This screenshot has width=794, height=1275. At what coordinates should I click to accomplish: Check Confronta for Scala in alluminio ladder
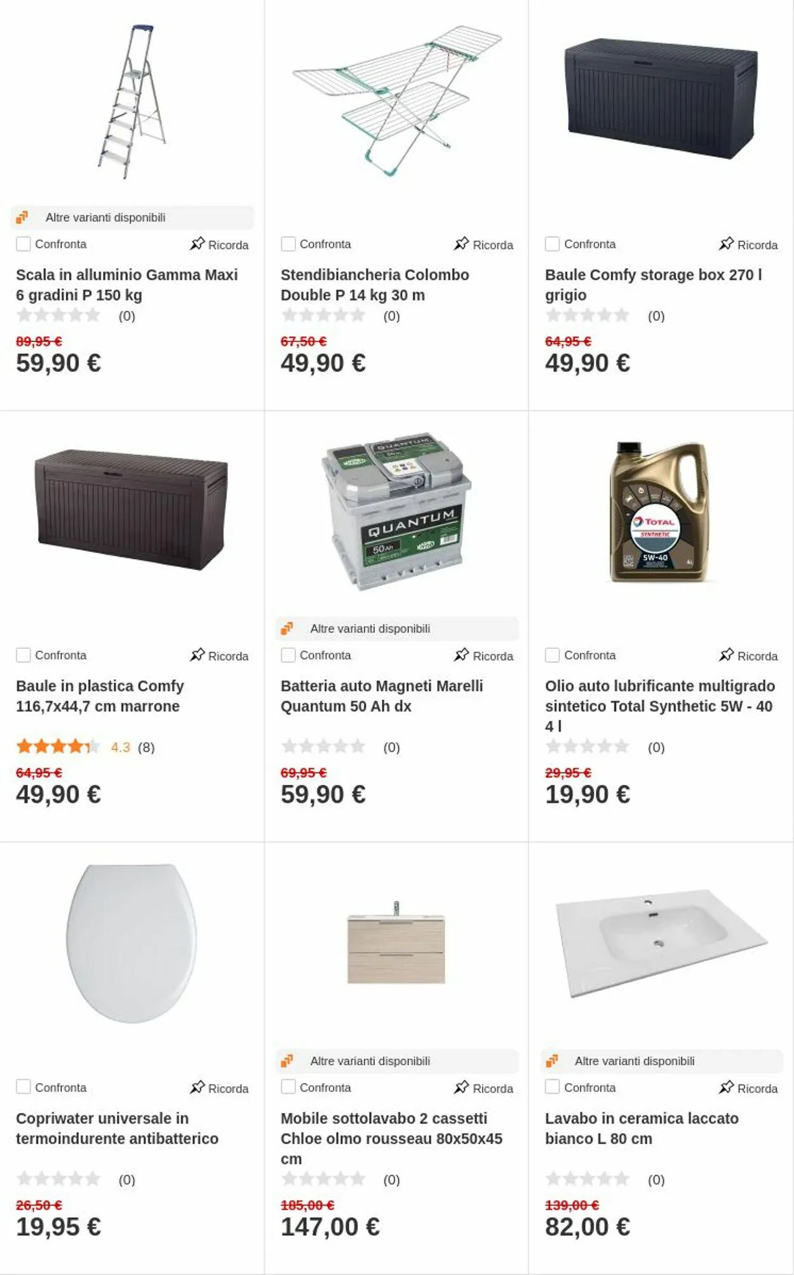click(x=24, y=244)
